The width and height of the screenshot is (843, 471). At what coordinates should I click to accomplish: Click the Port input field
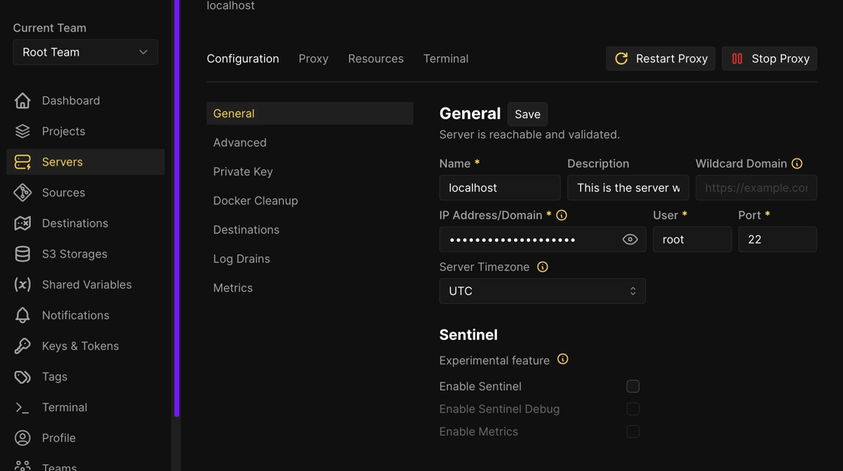pos(777,239)
